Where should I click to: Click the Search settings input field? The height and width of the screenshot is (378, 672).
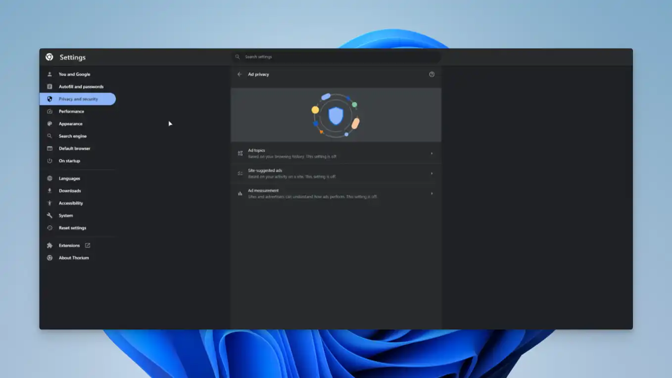click(x=336, y=56)
